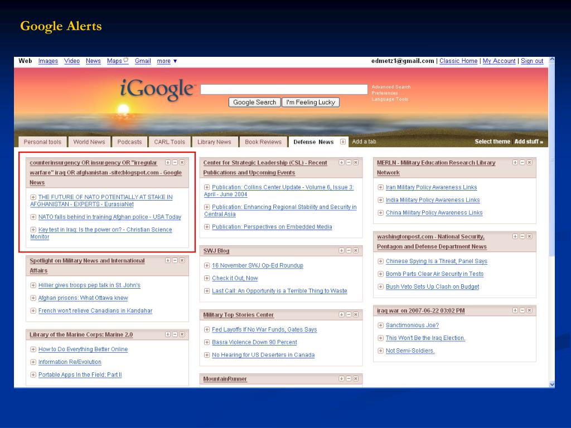The image size is (571, 428).
Task: Open the Advanced Search link
Action: (x=391, y=87)
